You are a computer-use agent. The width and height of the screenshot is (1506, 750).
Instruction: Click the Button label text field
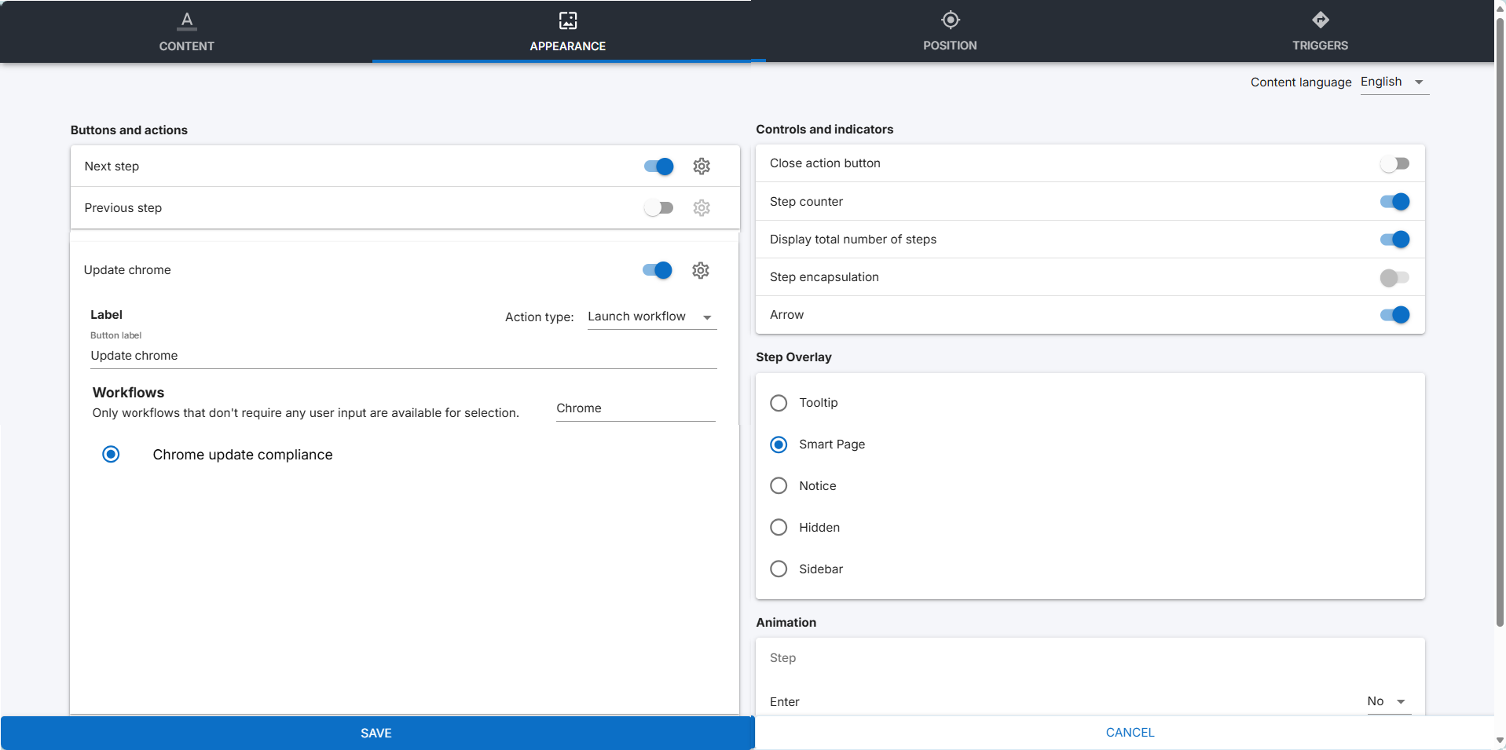pyautogui.click(x=403, y=356)
